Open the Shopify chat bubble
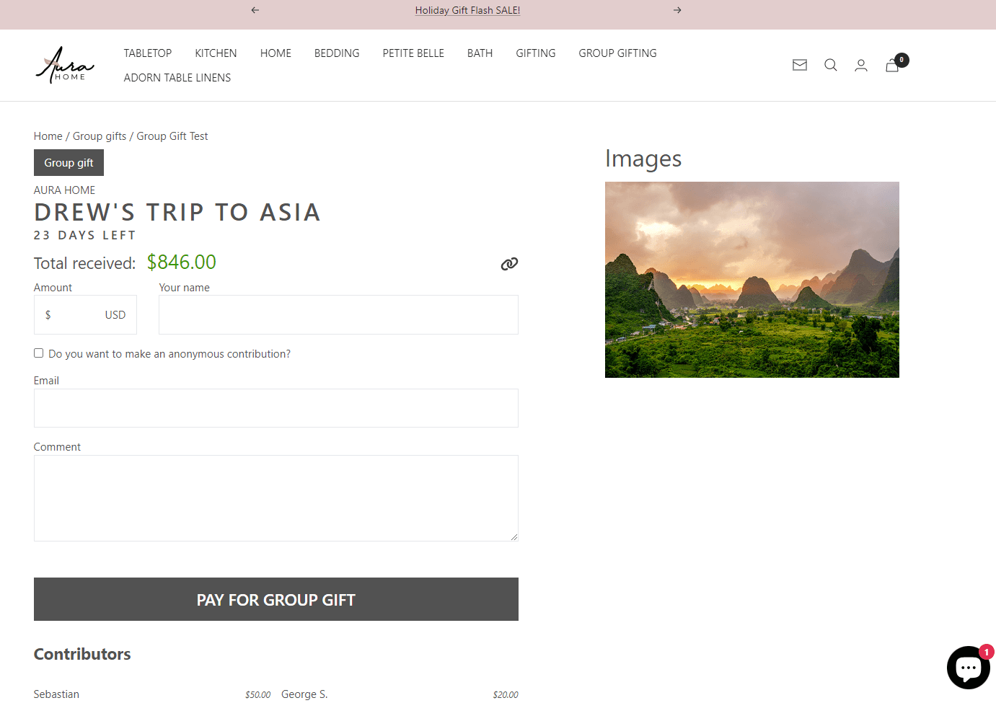Viewport: 996px width, 703px height. [967, 668]
